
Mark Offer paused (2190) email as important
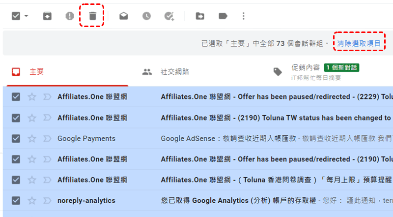pos(47,159)
